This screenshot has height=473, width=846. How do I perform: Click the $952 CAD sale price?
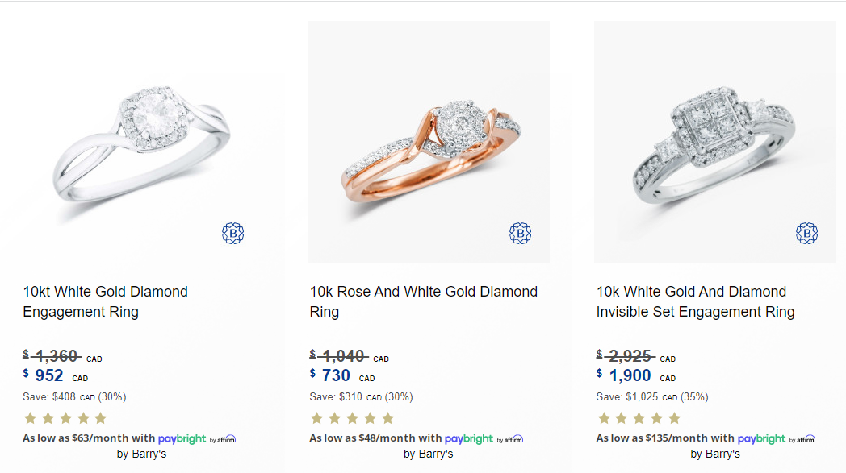point(55,375)
